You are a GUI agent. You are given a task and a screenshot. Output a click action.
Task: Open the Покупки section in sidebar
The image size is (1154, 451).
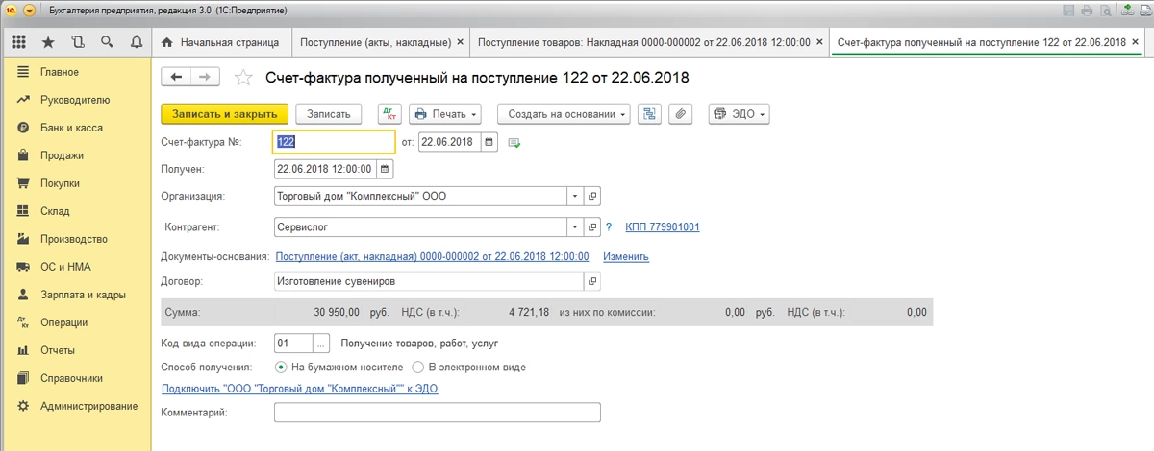pyautogui.click(x=60, y=183)
